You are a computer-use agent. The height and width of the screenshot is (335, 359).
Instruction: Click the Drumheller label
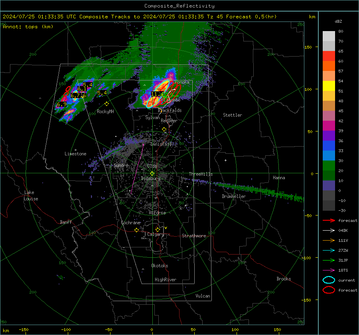coord(234,196)
